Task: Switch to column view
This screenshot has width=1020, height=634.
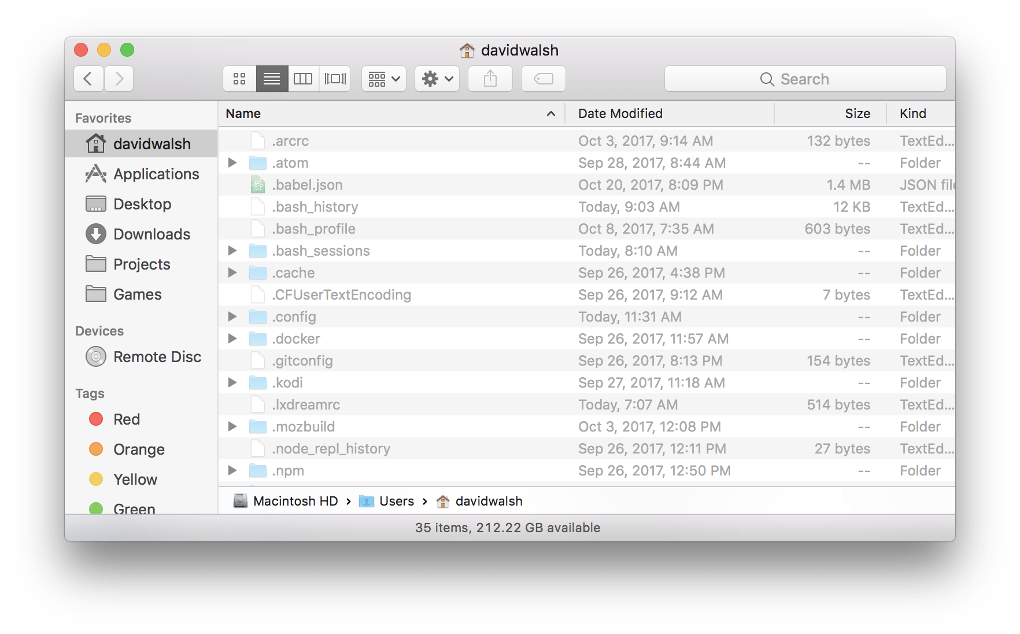Action: point(303,79)
